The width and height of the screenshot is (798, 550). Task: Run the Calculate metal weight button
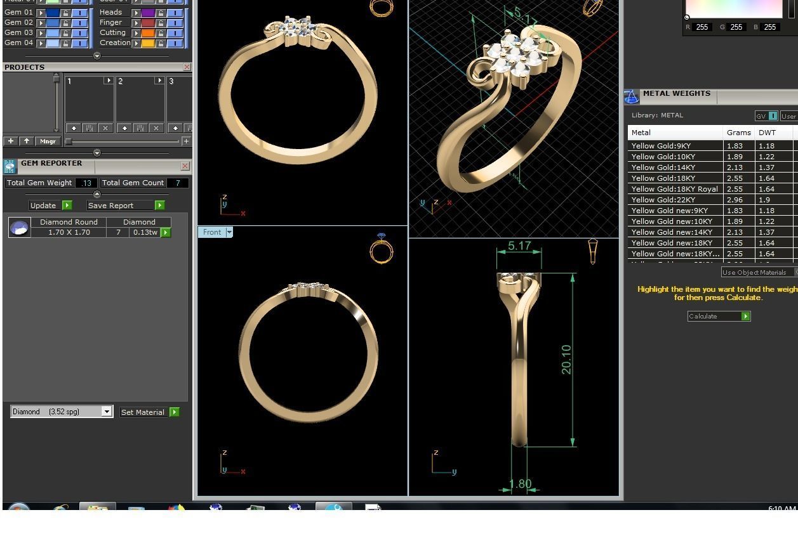click(719, 316)
